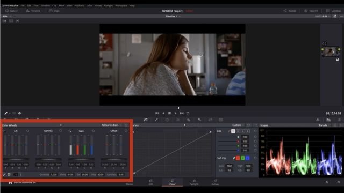Reset Gamma controls
This screenshot has height=193, width=344.
click(61, 131)
